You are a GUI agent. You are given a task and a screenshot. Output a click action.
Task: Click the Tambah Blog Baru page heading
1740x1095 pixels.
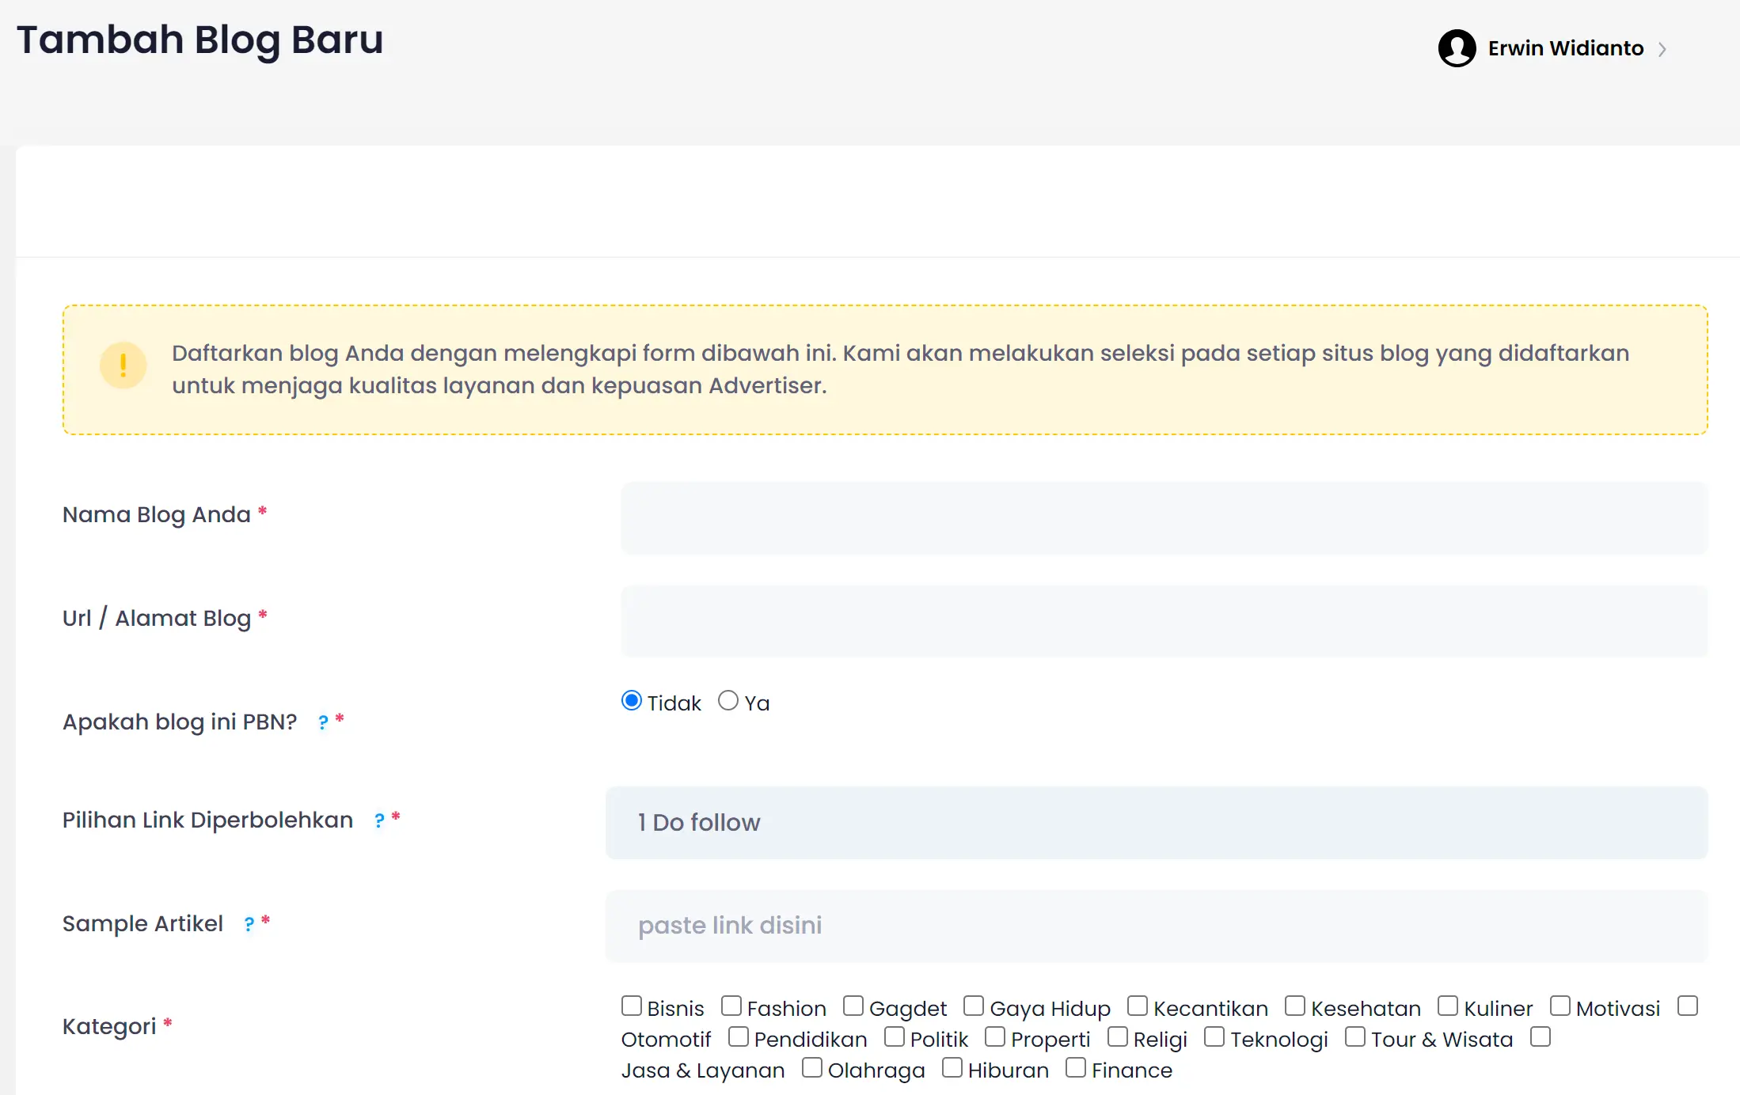pyautogui.click(x=200, y=40)
